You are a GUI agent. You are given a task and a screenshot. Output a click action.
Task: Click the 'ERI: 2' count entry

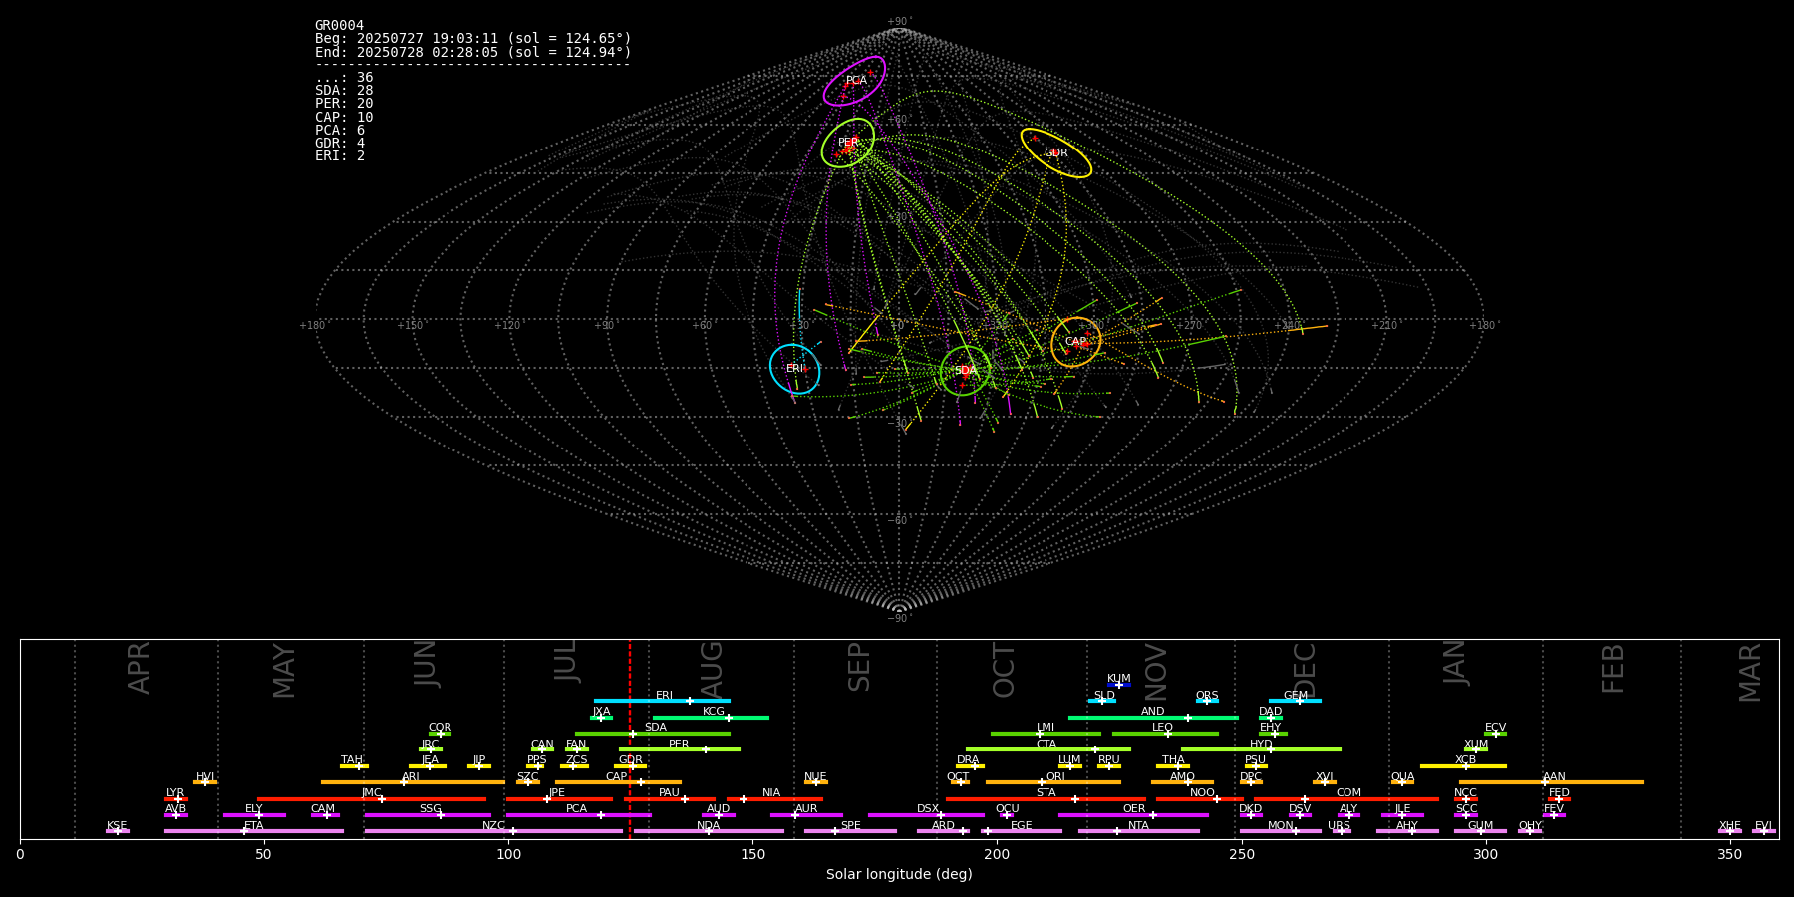coord(340,156)
